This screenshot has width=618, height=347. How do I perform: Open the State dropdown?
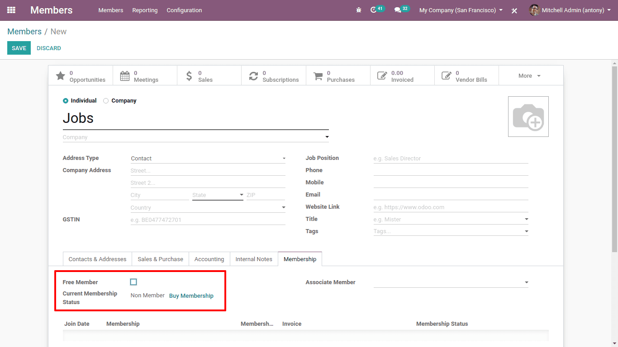218,195
